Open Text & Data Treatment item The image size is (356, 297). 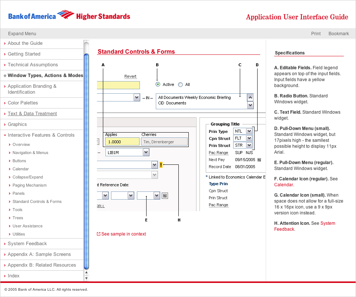pyautogui.click(x=32, y=114)
